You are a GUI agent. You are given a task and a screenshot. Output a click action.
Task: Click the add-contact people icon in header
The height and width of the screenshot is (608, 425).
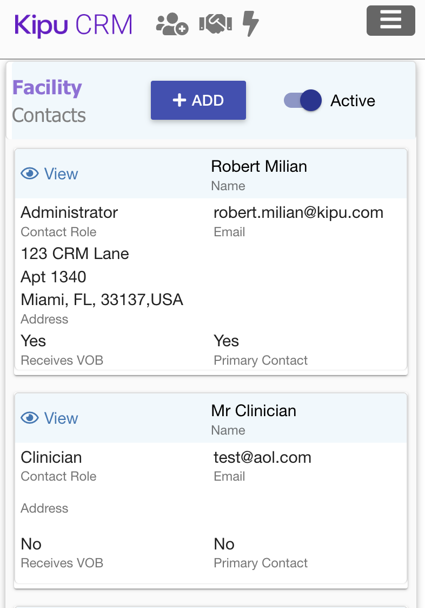172,24
